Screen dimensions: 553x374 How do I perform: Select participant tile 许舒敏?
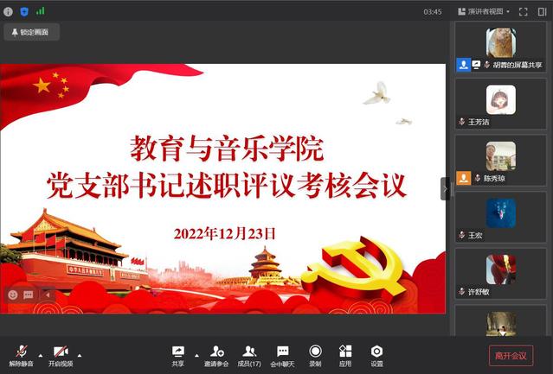point(500,274)
